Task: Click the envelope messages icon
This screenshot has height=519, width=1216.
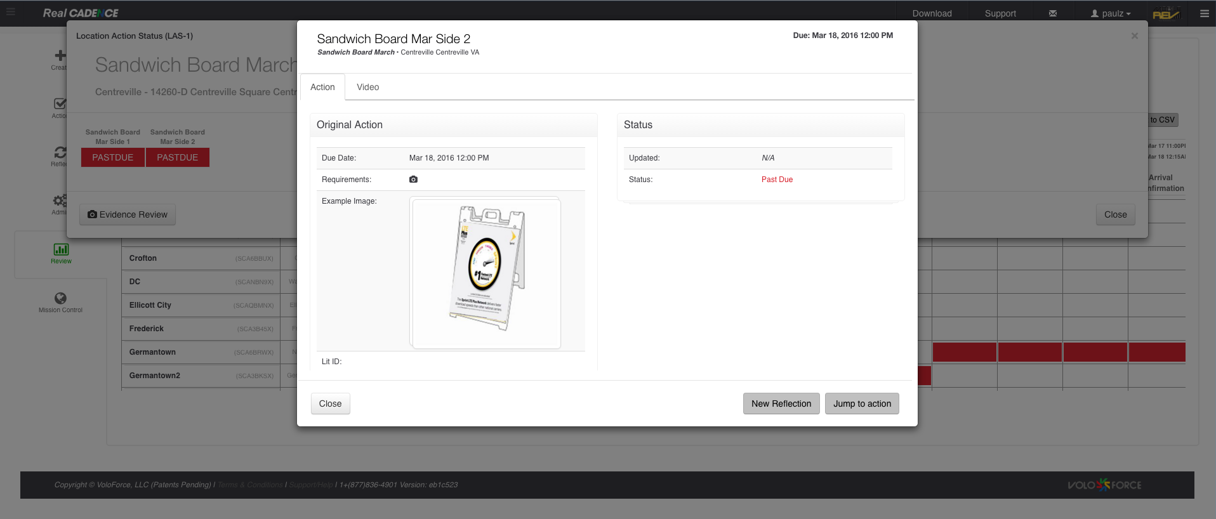Action: [x=1053, y=13]
